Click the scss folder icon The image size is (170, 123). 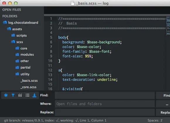pos(13,42)
